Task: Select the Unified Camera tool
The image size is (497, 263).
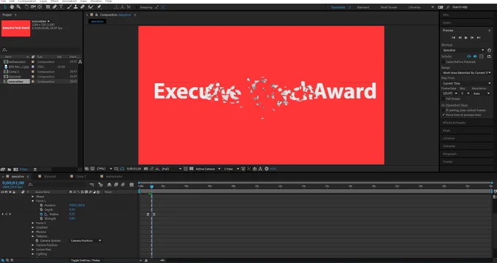Action: tap(33, 7)
